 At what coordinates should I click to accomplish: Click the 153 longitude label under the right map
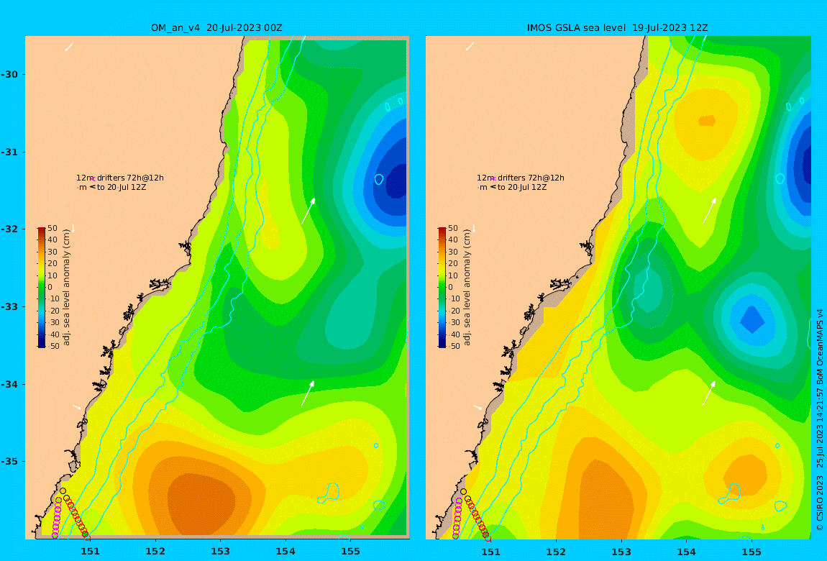click(x=621, y=552)
